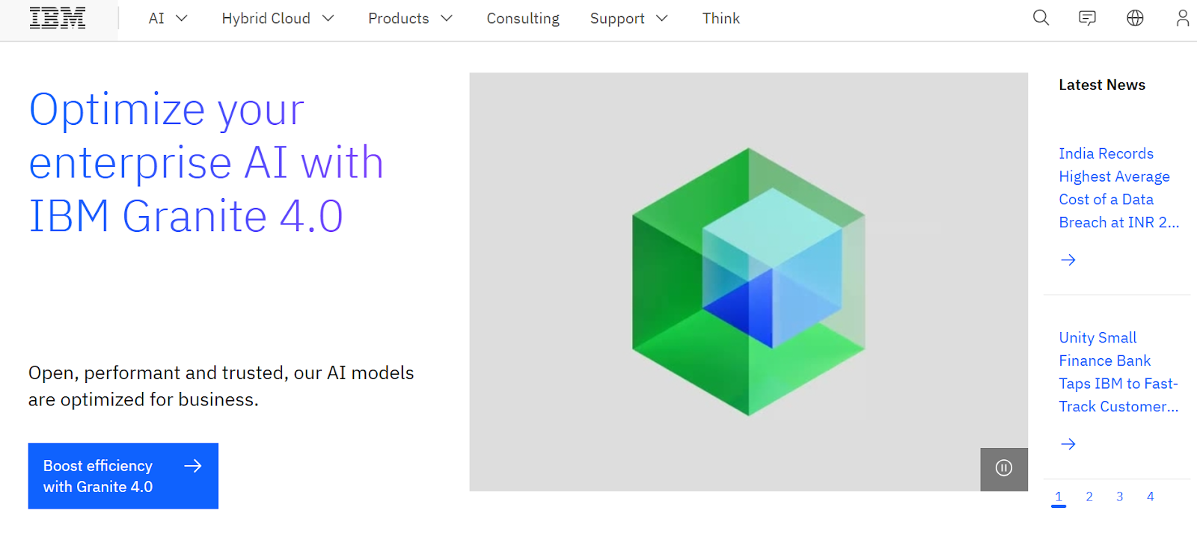Click the globe region selector icon

1135,18
